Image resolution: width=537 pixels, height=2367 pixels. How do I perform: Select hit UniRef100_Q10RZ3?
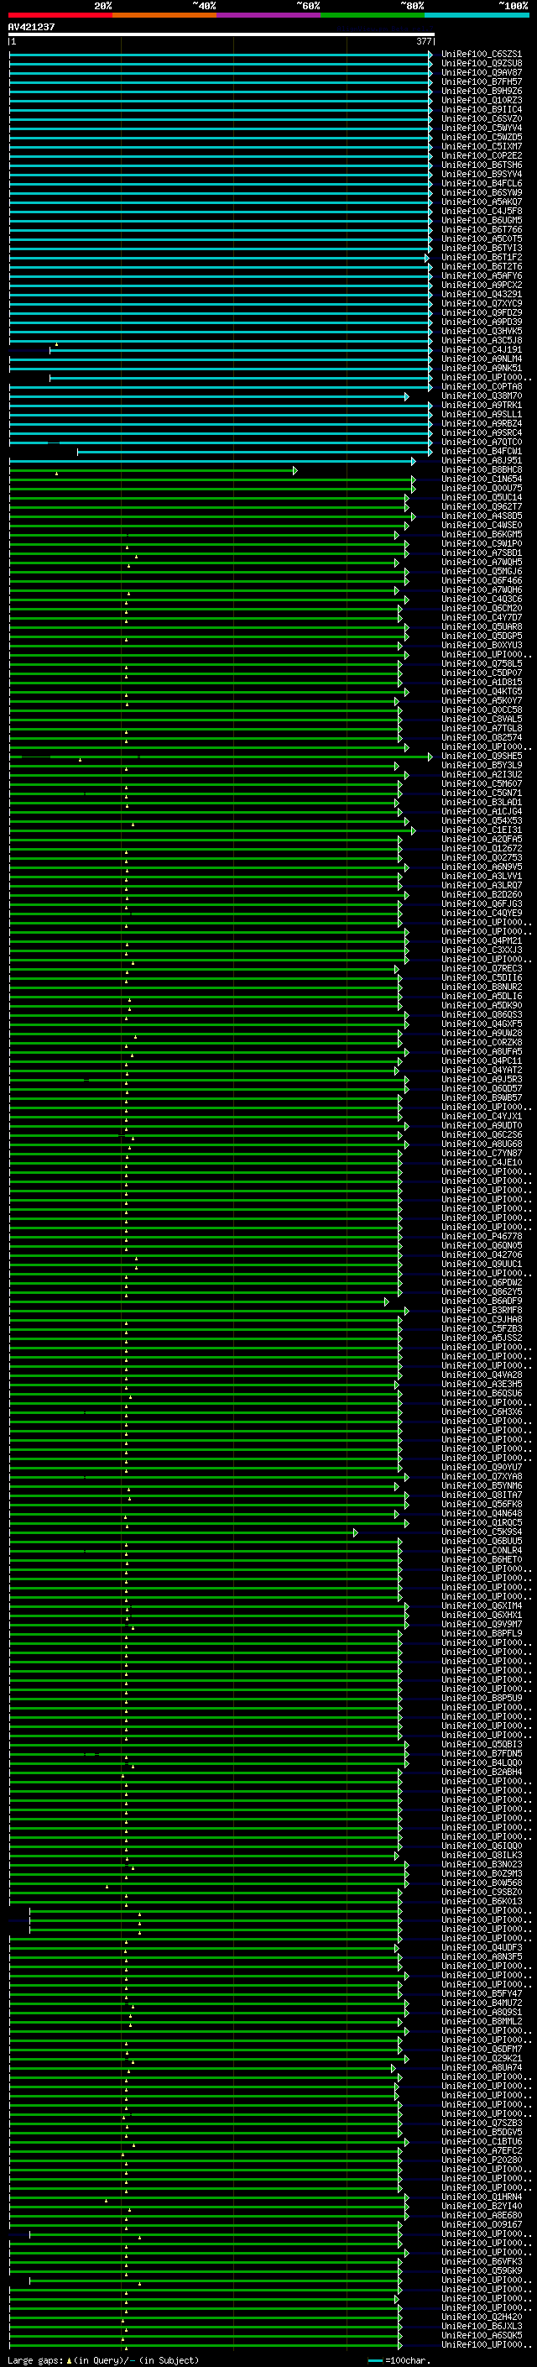click(x=481, y=100)
